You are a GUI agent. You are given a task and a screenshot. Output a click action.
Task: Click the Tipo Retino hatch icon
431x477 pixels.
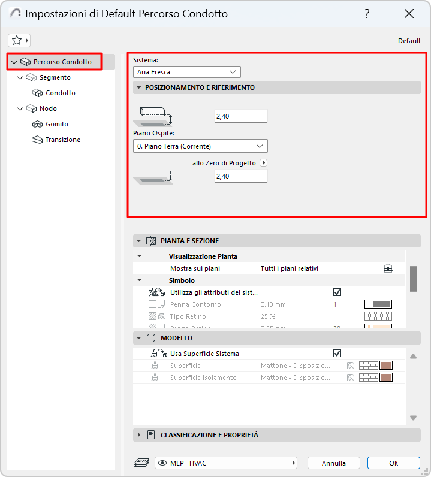click(x=157, y=316)
